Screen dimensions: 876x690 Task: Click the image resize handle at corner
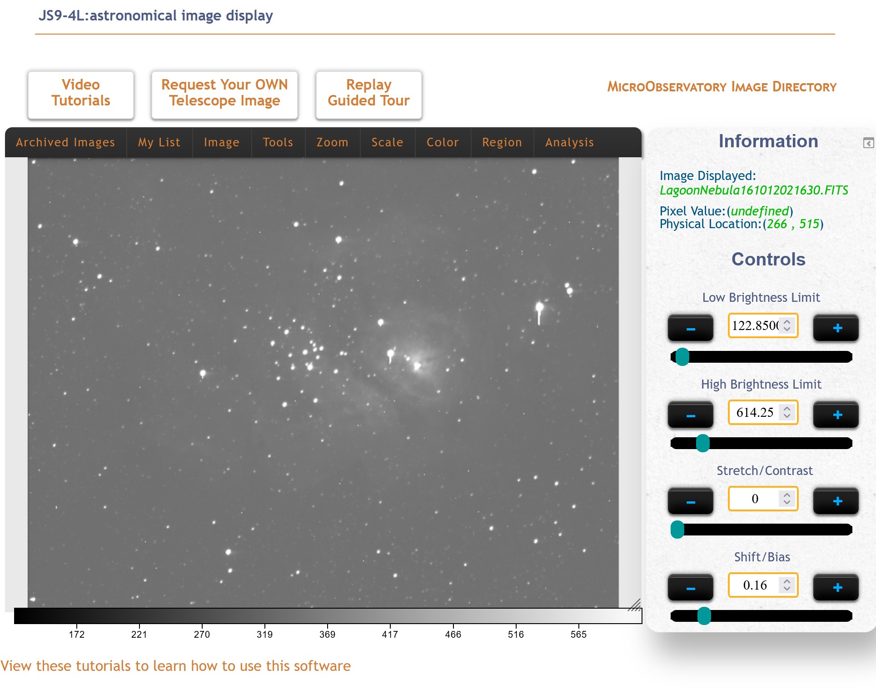pos(635,605)
